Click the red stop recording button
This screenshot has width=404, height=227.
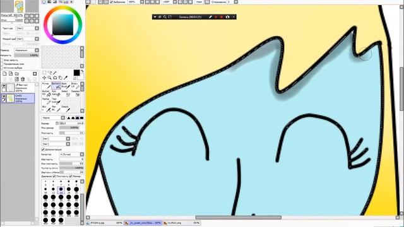(222, 17)
